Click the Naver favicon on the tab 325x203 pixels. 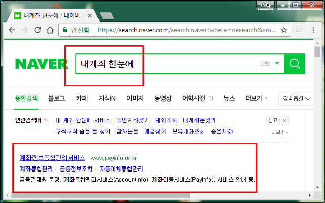17,16
